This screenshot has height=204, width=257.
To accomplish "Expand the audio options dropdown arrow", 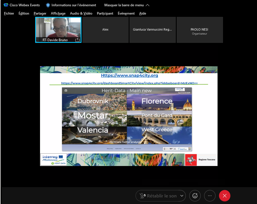I will [x=182, y=196].
